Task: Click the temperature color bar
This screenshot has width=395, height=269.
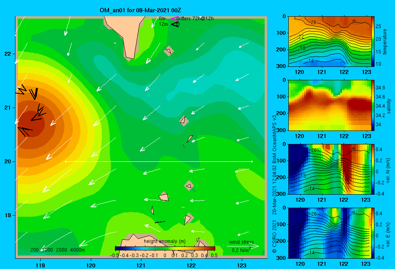Action: coord(372,42)
